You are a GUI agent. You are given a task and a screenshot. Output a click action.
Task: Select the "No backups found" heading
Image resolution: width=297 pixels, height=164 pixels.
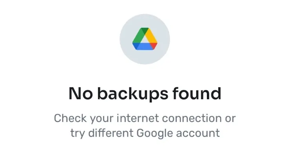[145, 94]
